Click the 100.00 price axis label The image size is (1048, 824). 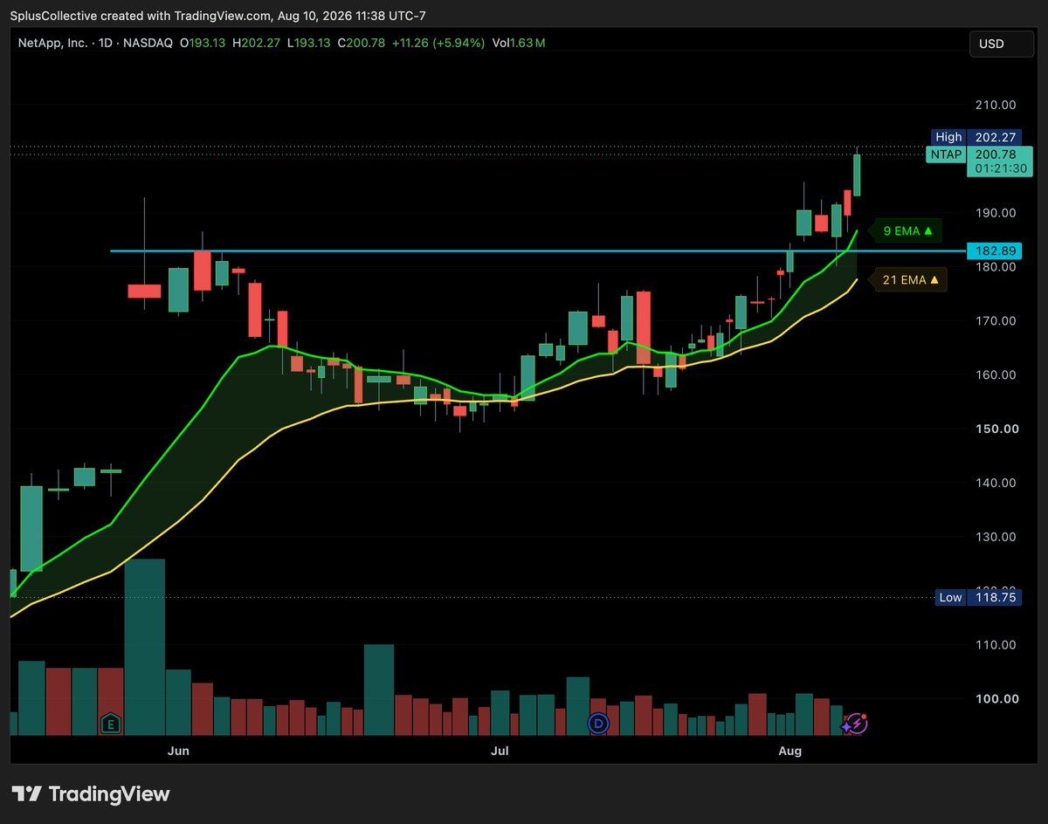tap(996, 699)
